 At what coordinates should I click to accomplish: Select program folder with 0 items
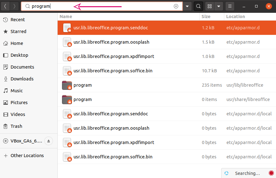[167, 99]
